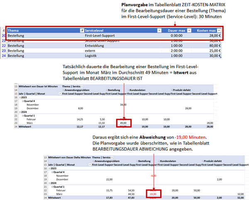Collapse year 2024 in Dauer Delta pivot
Viewport: 249px width, 200px height.
pos(49,183)
